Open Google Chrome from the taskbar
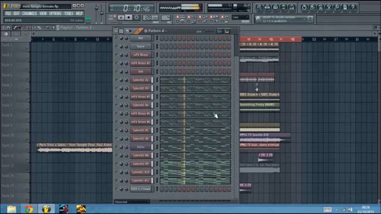381x214 pixels. 29,209
